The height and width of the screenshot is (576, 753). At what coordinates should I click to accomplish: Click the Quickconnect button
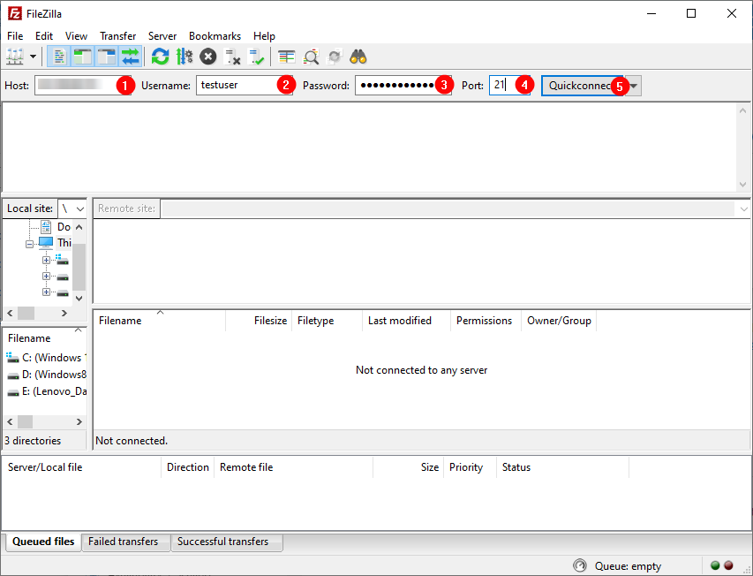[583, 86]
